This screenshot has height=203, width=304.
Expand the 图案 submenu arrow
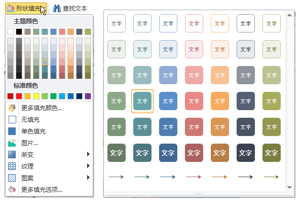(88, 177)
